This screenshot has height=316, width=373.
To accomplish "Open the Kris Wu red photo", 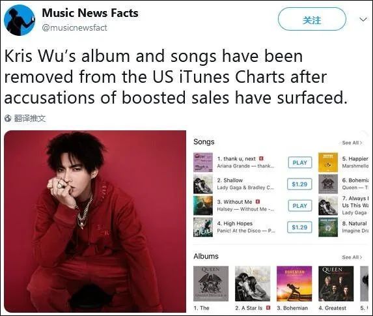I will click(95, 222).
